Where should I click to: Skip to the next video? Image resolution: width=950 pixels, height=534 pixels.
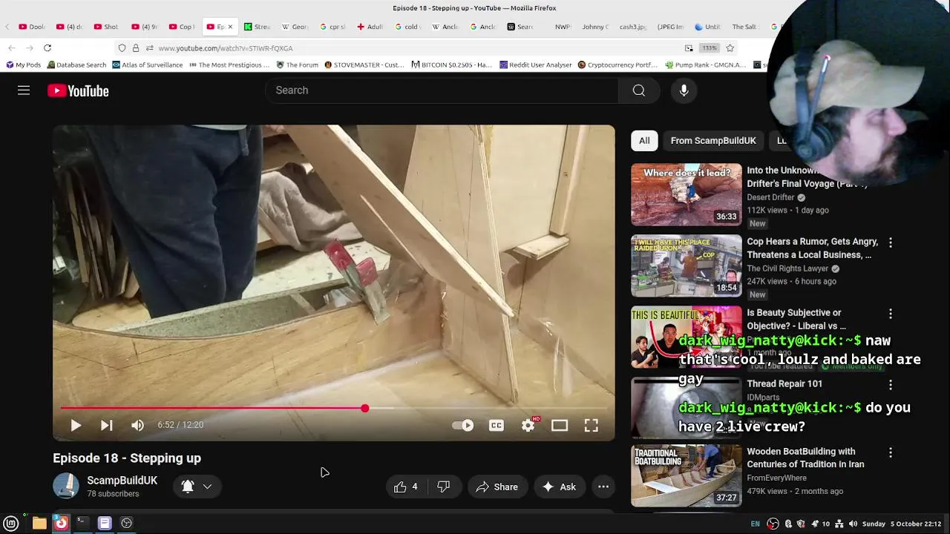coord(106,425)
